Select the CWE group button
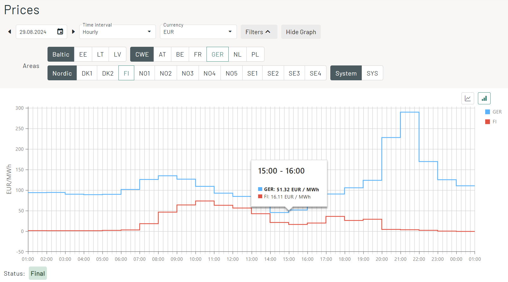The width and height of the screenshot is (508, 282). [x=142, y=54]
